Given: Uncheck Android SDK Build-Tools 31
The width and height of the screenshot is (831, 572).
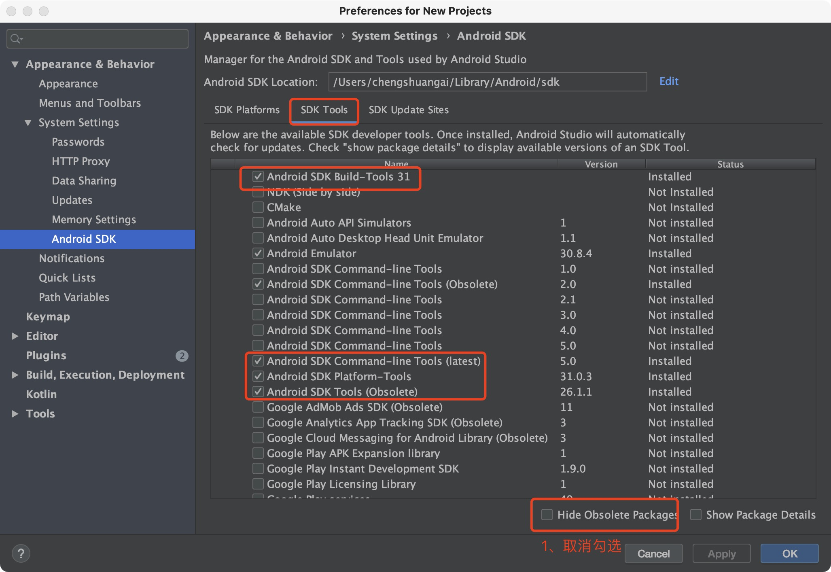Looking at the screenshot, I should 258,176.
